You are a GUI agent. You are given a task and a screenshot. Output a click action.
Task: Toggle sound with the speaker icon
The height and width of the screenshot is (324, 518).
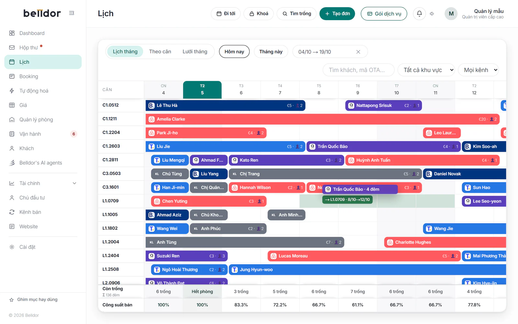click(432, 14)
